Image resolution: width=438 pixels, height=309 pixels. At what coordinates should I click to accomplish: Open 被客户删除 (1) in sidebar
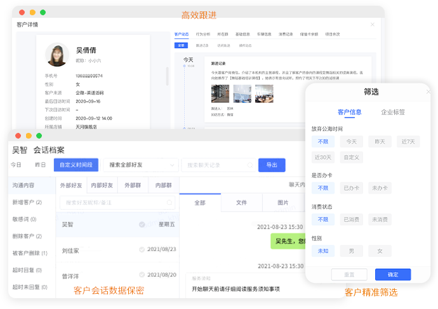point(30,253)
